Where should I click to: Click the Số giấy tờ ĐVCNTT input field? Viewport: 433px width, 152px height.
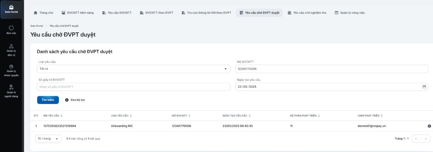click(133, 87)
